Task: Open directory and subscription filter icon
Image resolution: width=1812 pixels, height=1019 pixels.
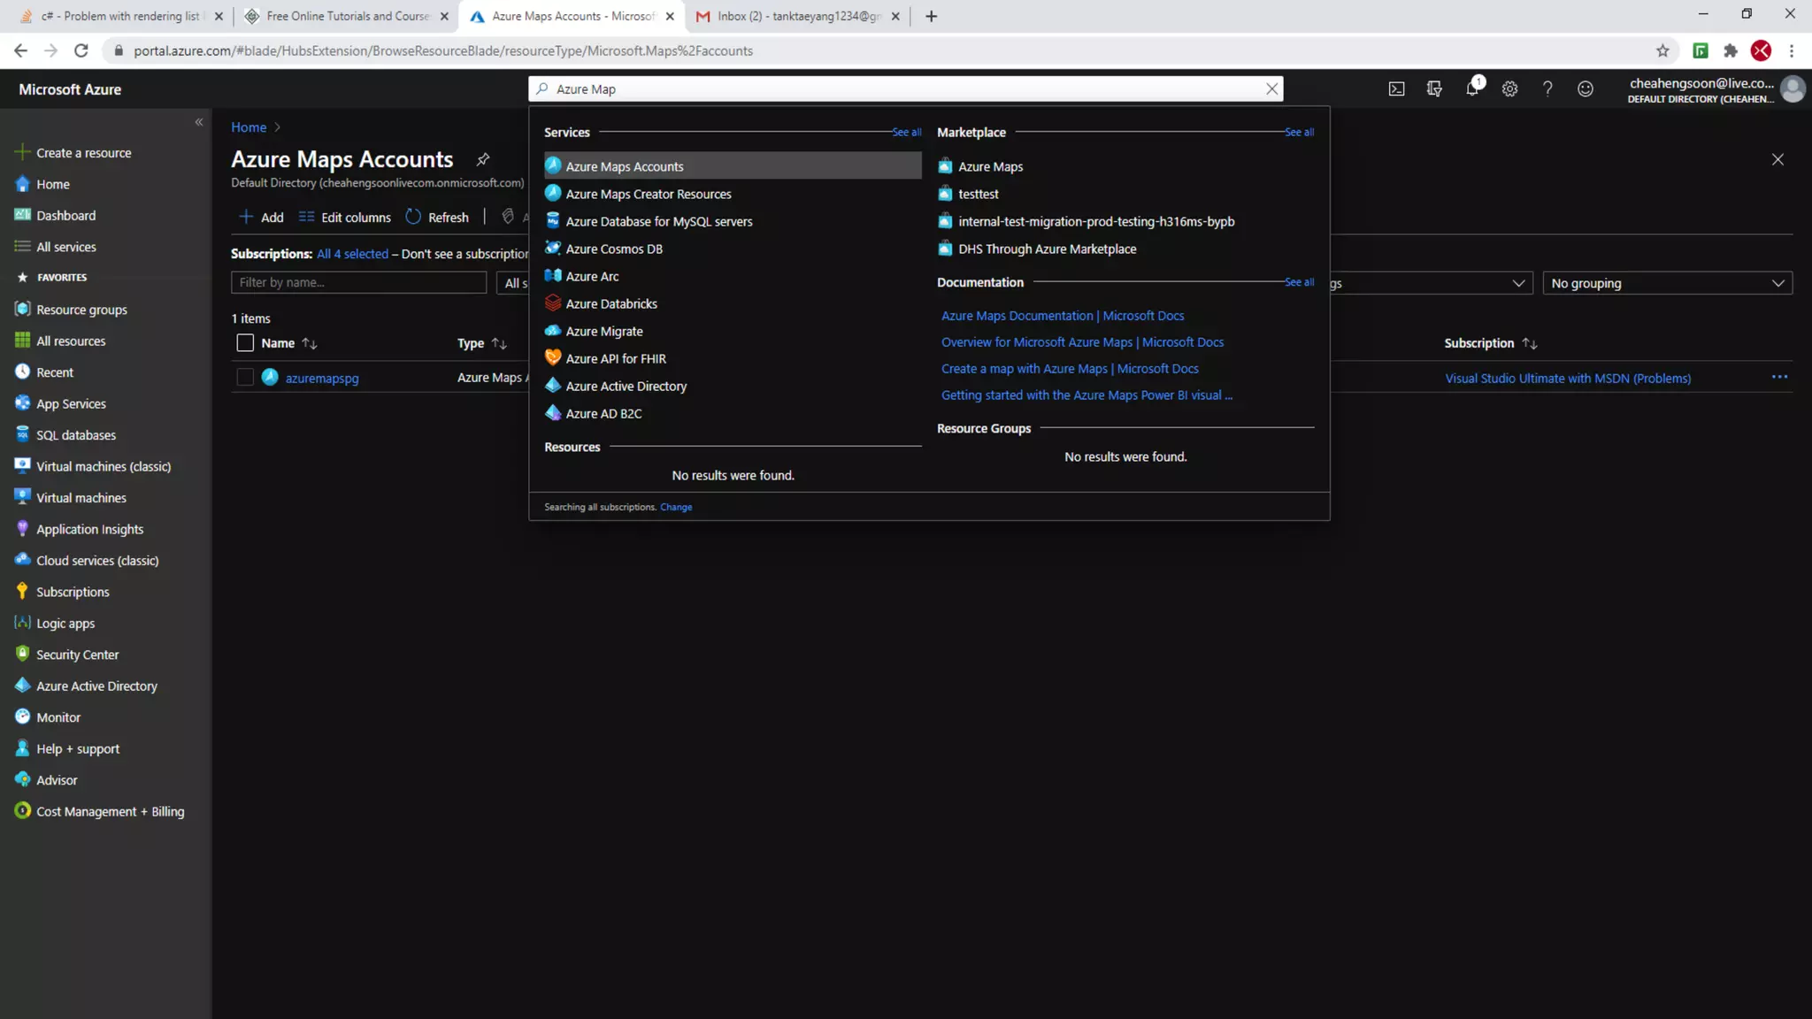Action: tap(1434, 89)
